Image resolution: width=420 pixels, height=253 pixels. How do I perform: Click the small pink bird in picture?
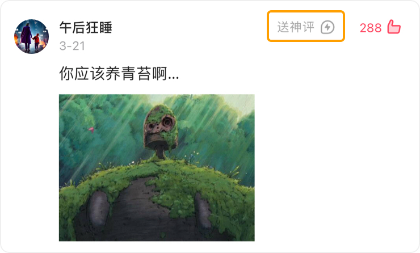click(x=91, y=130)
